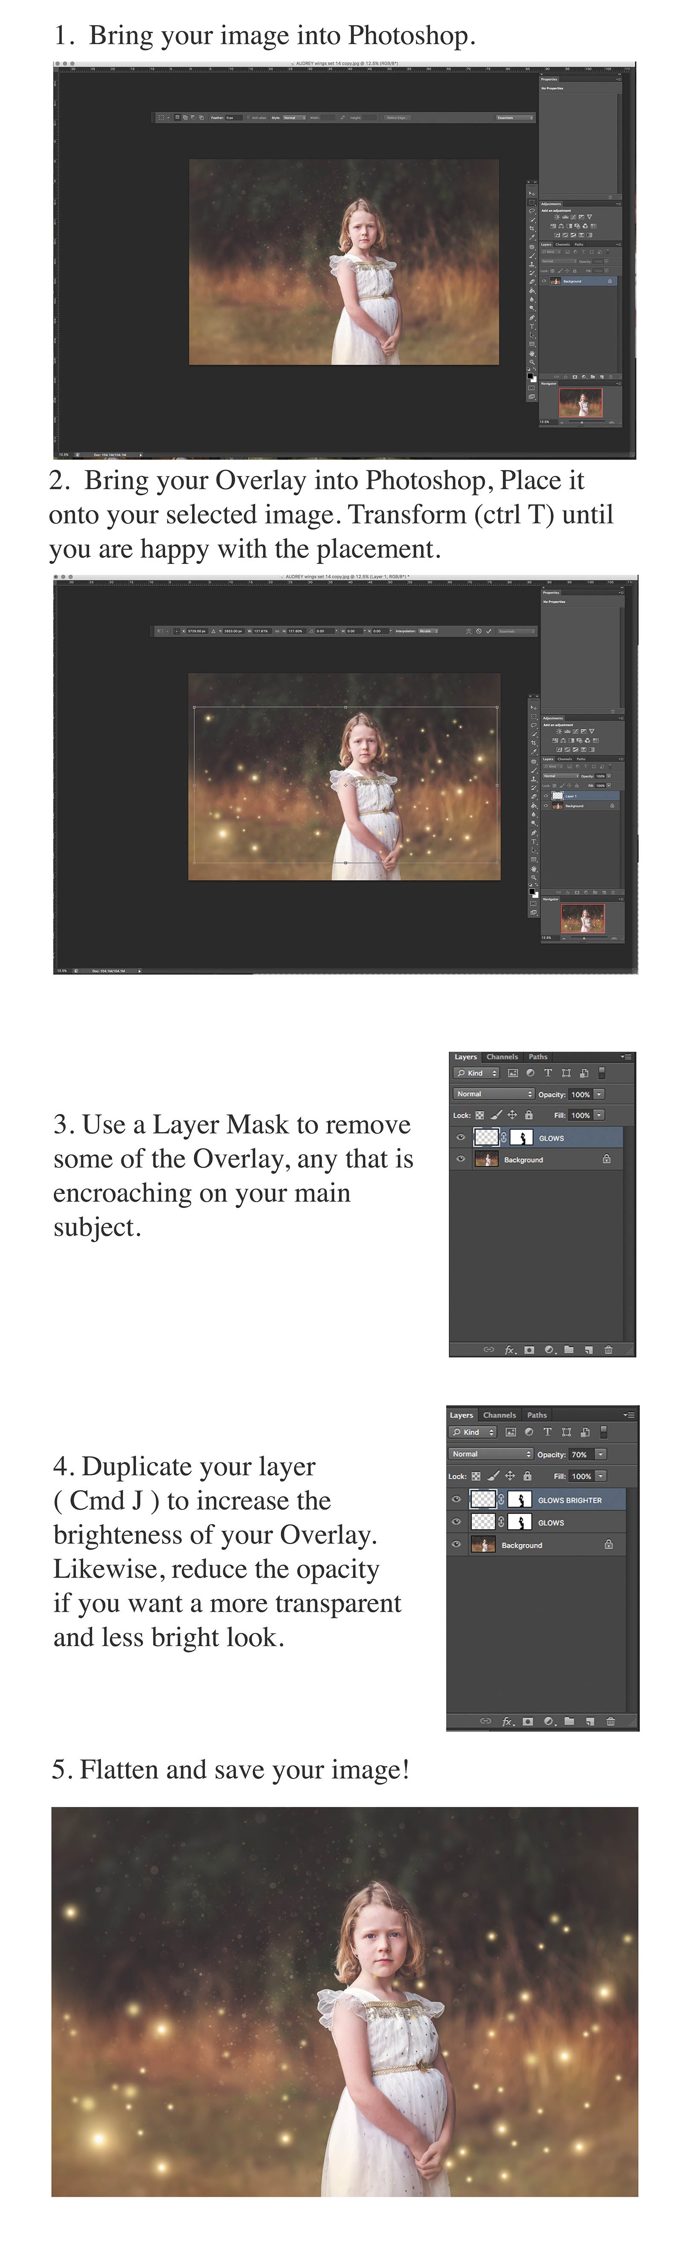Click fx layer style icon in step 3 panel

510,1349
